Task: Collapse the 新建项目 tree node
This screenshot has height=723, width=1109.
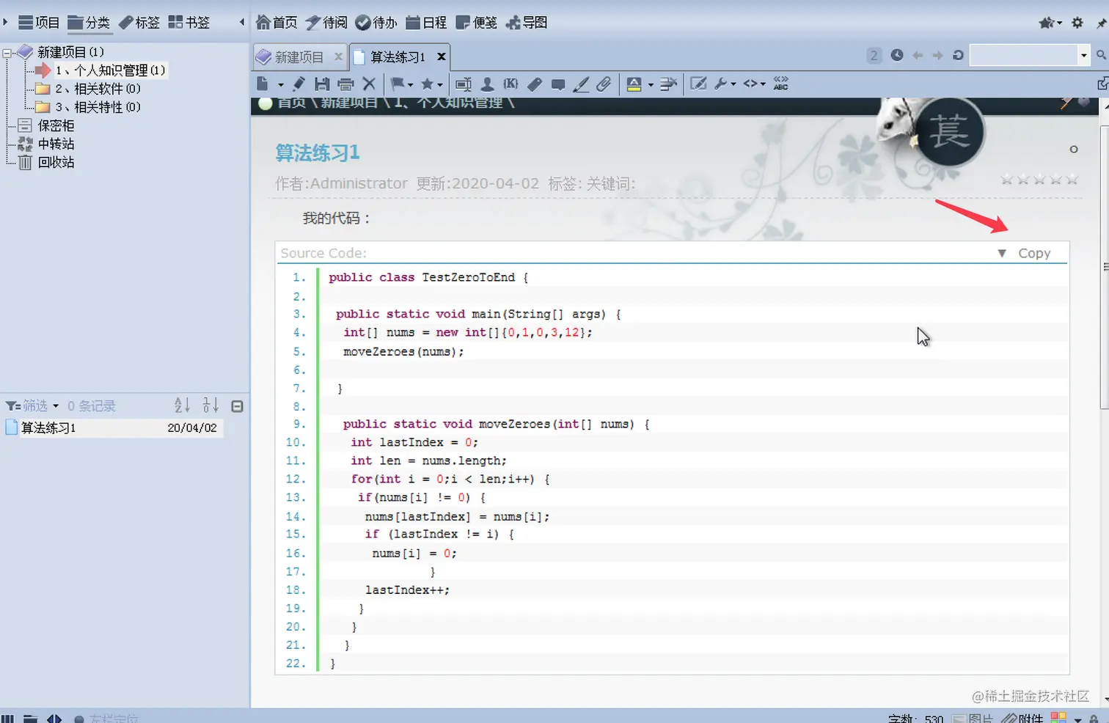Action: 7,53
